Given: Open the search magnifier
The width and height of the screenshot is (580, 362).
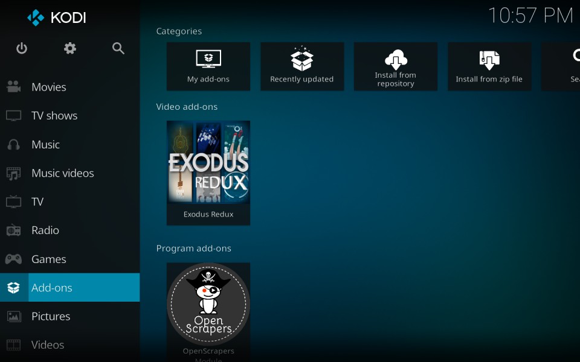Looking at the screenshot, I should (118, 48).
